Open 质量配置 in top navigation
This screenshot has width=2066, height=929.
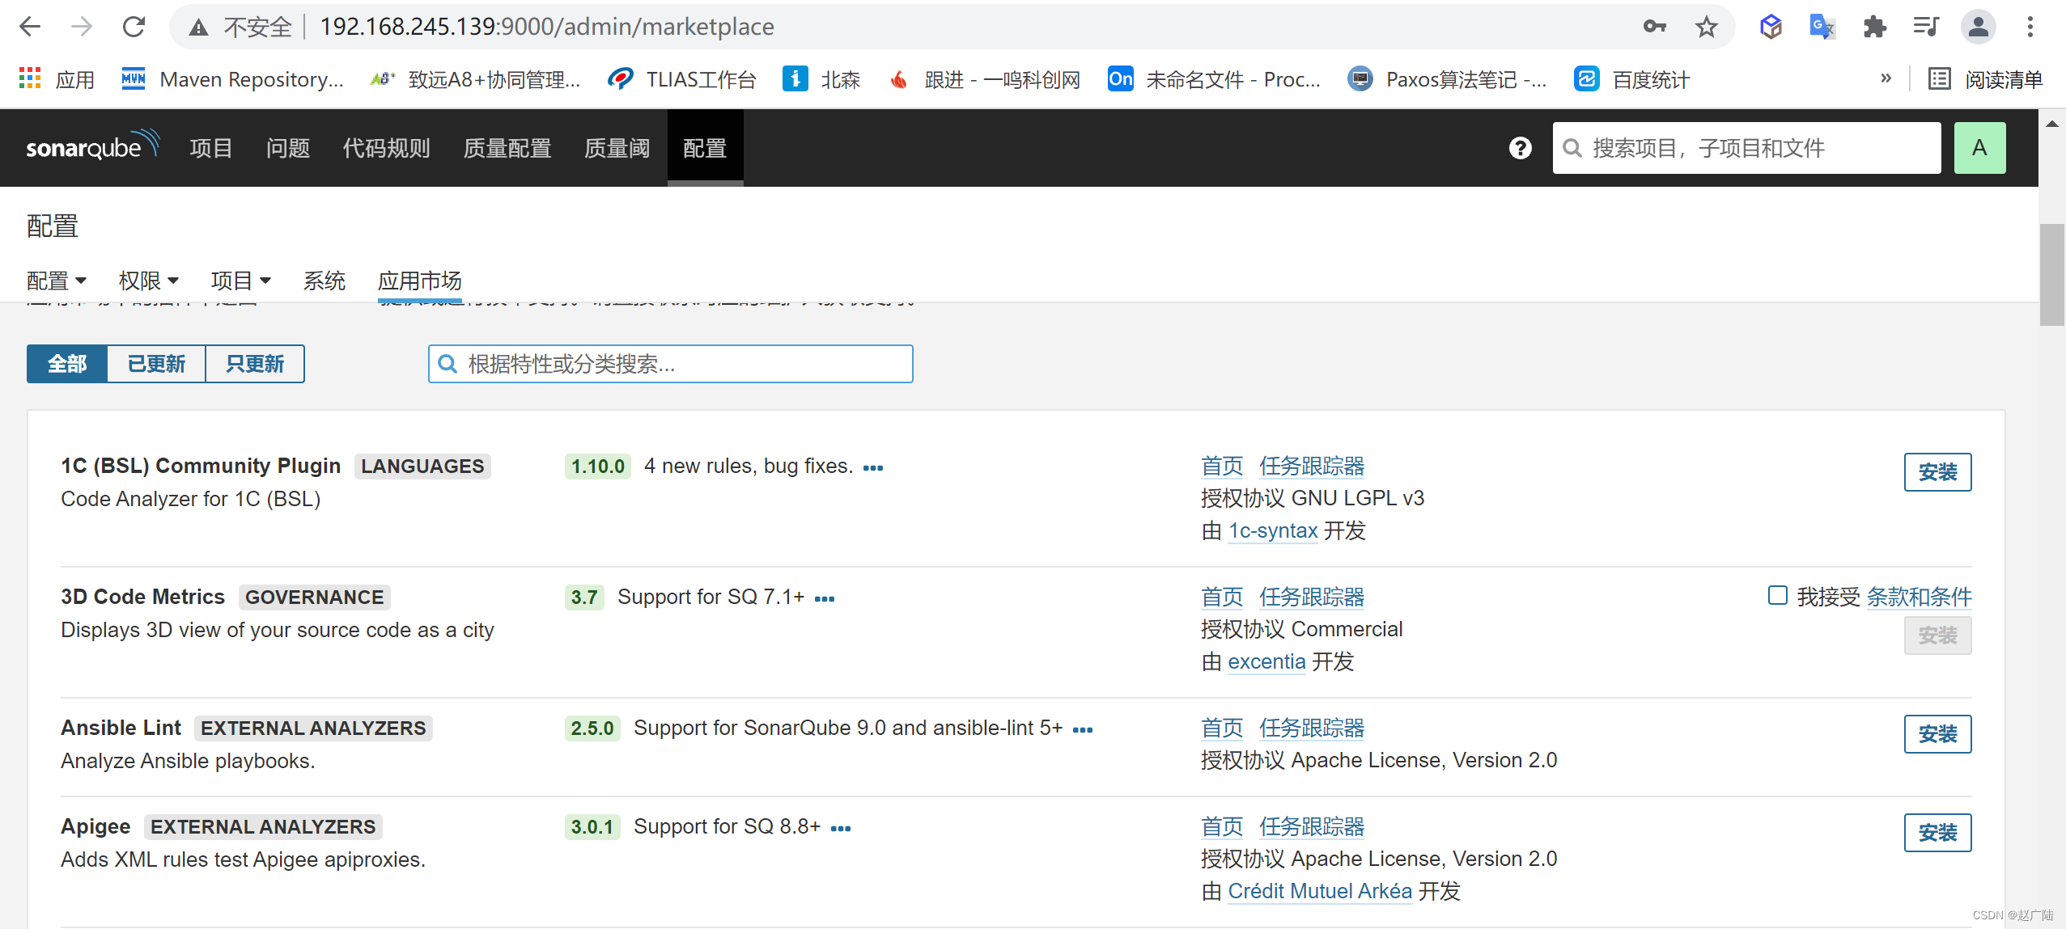click(x=507, y=148)
